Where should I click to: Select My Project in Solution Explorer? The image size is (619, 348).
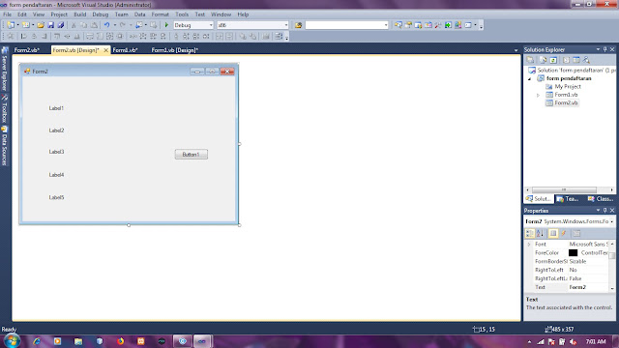(568, 86)
